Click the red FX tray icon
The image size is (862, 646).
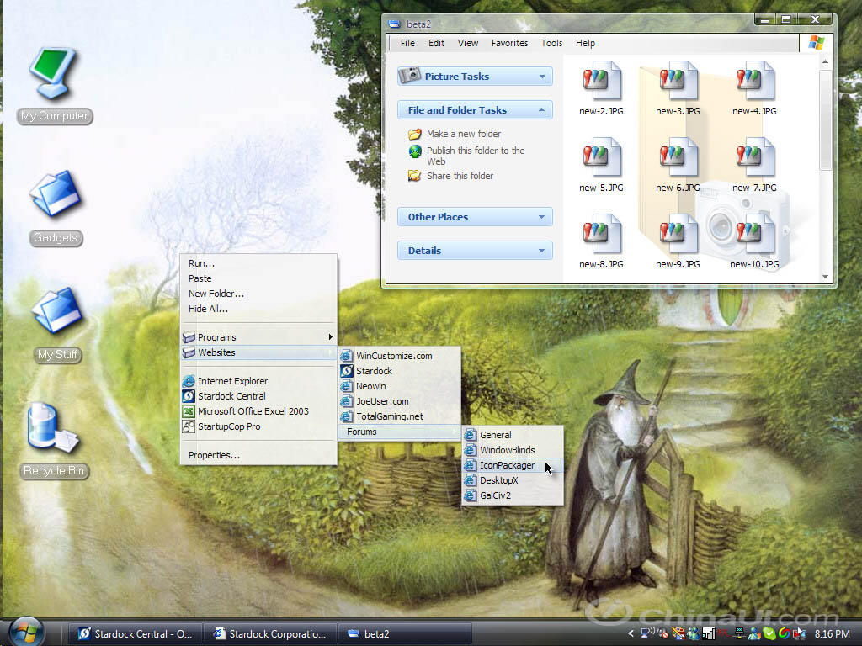pos(723,634)
